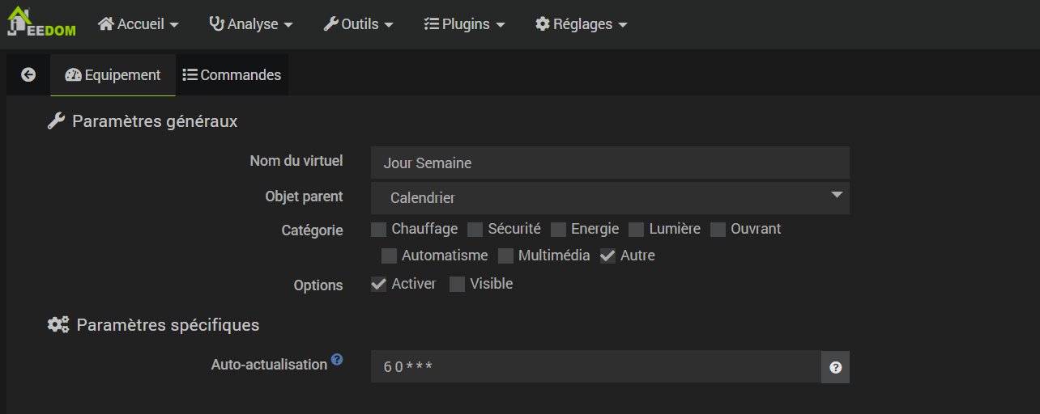Open the Plugins menu
This screenshot has width=1040, height=414.
coord(464,24)
